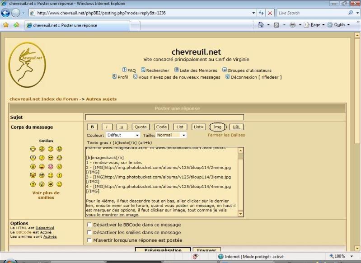
Task: Click the browser Forward arrow
Action: click(16, 13)
